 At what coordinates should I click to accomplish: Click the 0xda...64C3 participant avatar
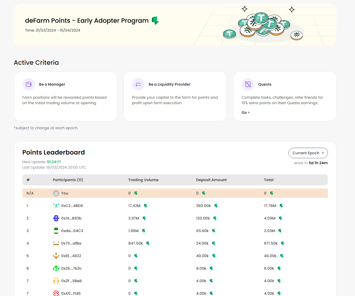56,231
